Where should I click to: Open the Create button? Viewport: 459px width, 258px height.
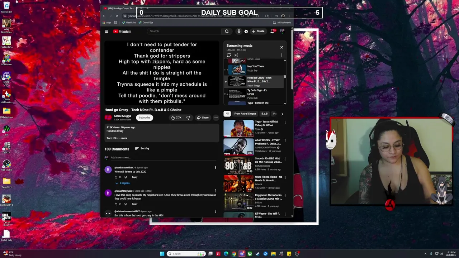[258, 32]
